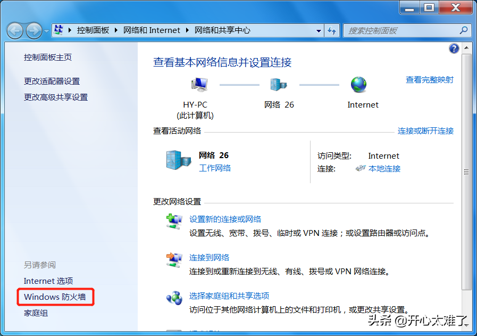477x336 pixels.
Task: Click the 选择家庭组和共享选项 icon
Action: pos(173,298)
